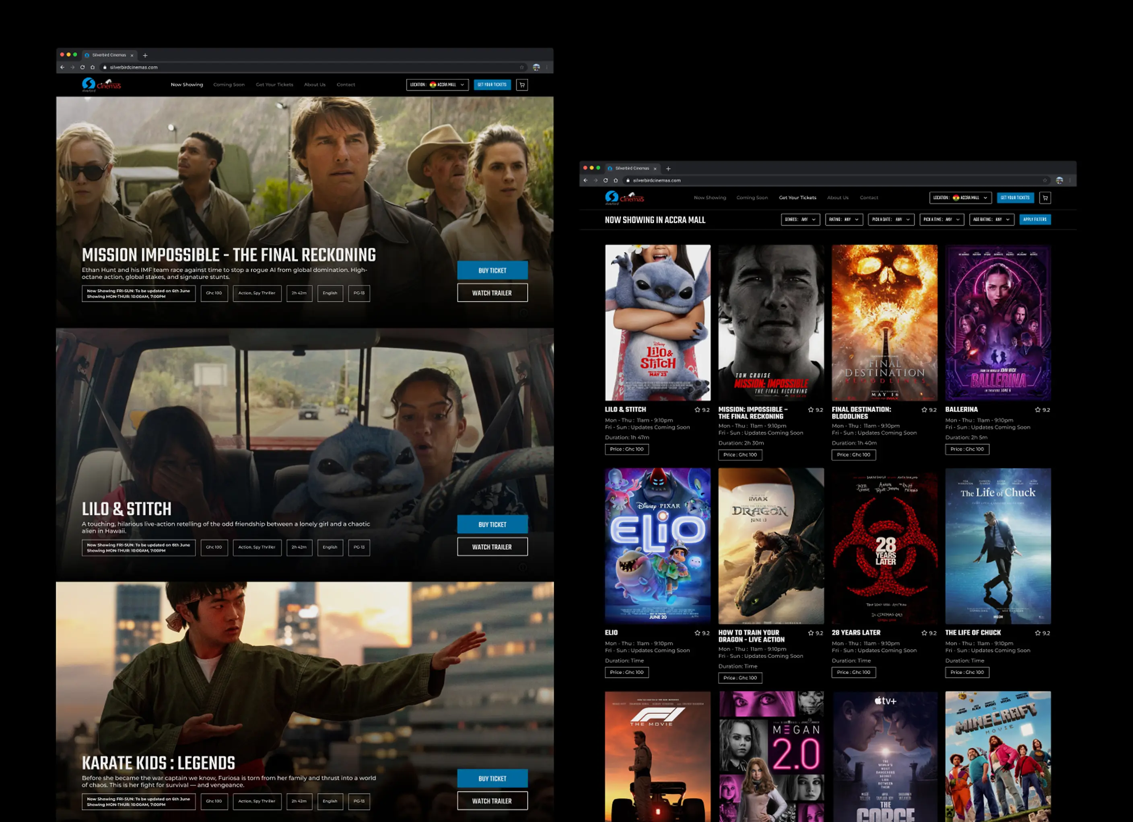Click blue Get Your Tickets button in right window
The height and width of the screenshot is (822, 1133).
(1015, 198)
